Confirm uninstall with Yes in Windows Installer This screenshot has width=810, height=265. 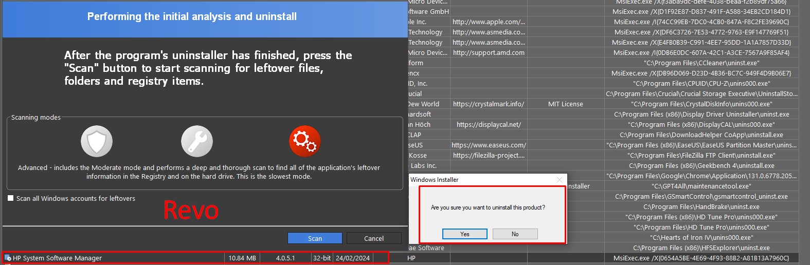pyautogui.click(x=465, y=234)
